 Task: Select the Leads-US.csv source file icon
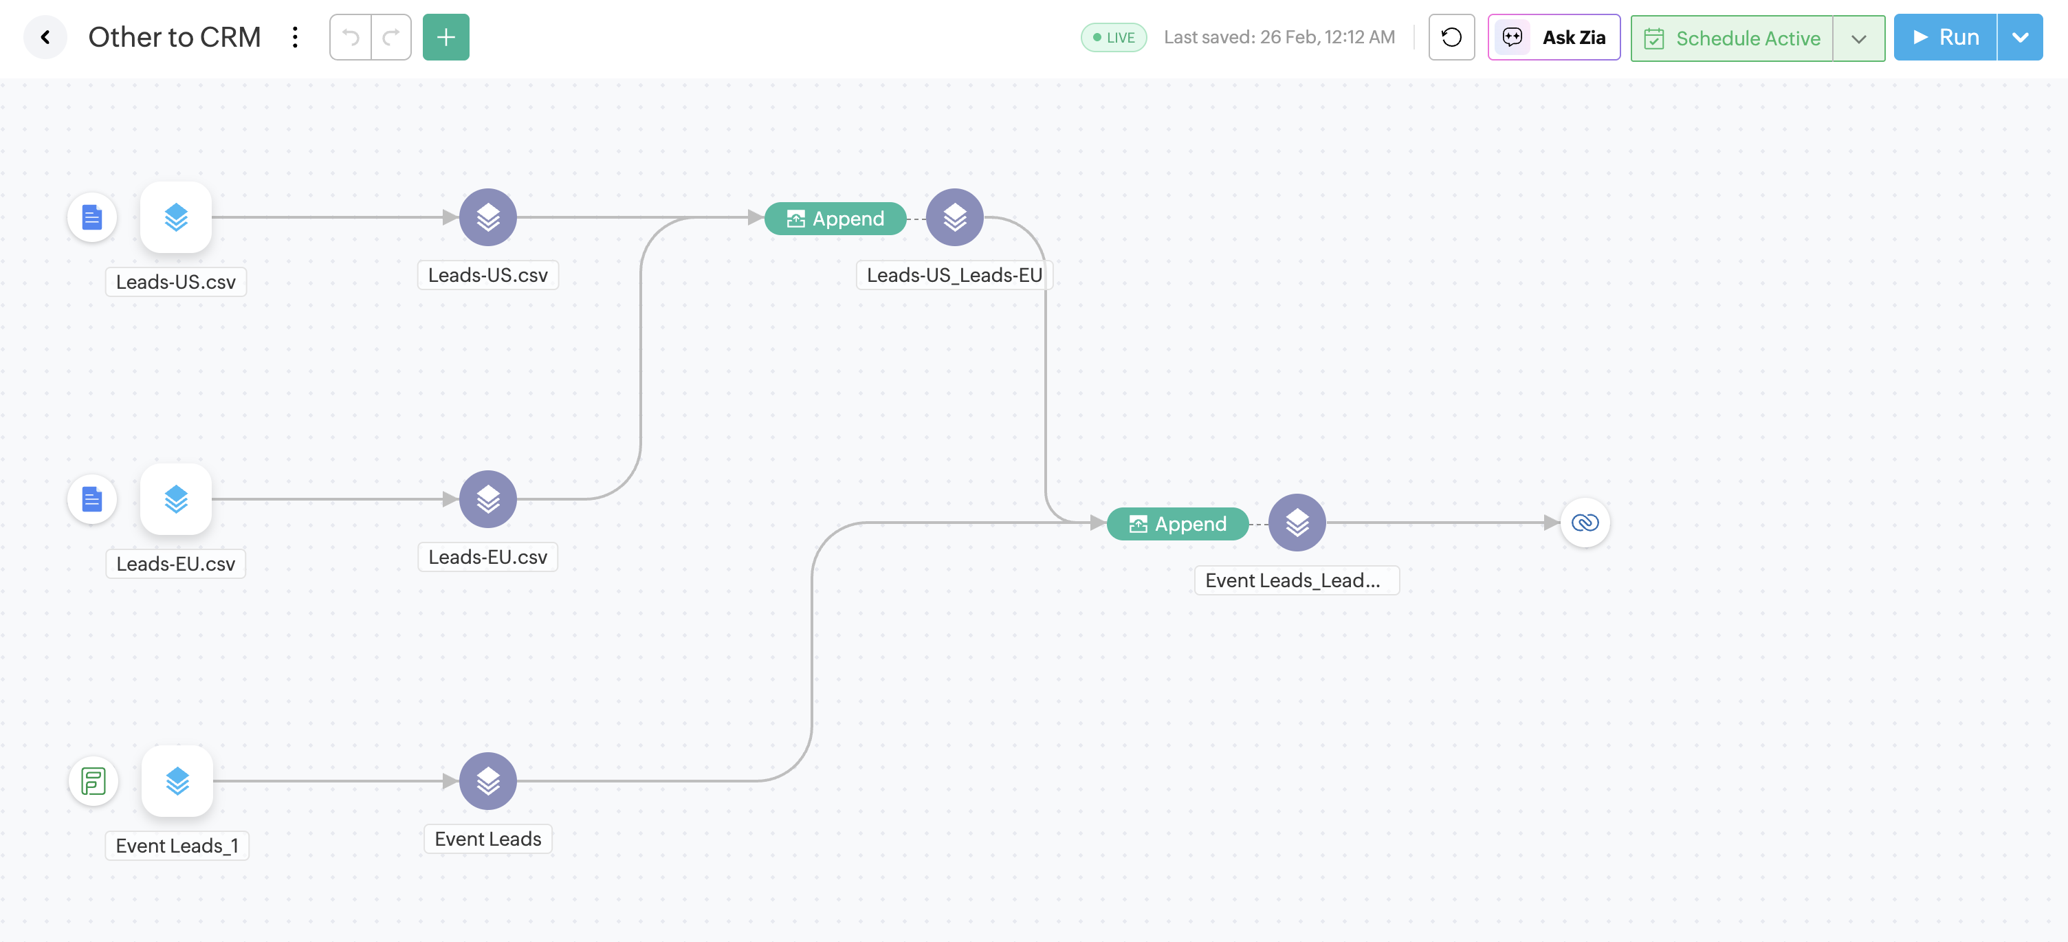point(92,217)
